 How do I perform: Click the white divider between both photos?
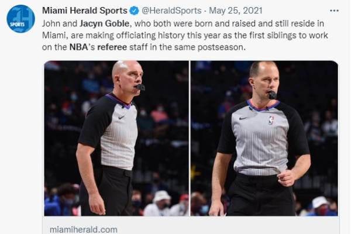190,138
